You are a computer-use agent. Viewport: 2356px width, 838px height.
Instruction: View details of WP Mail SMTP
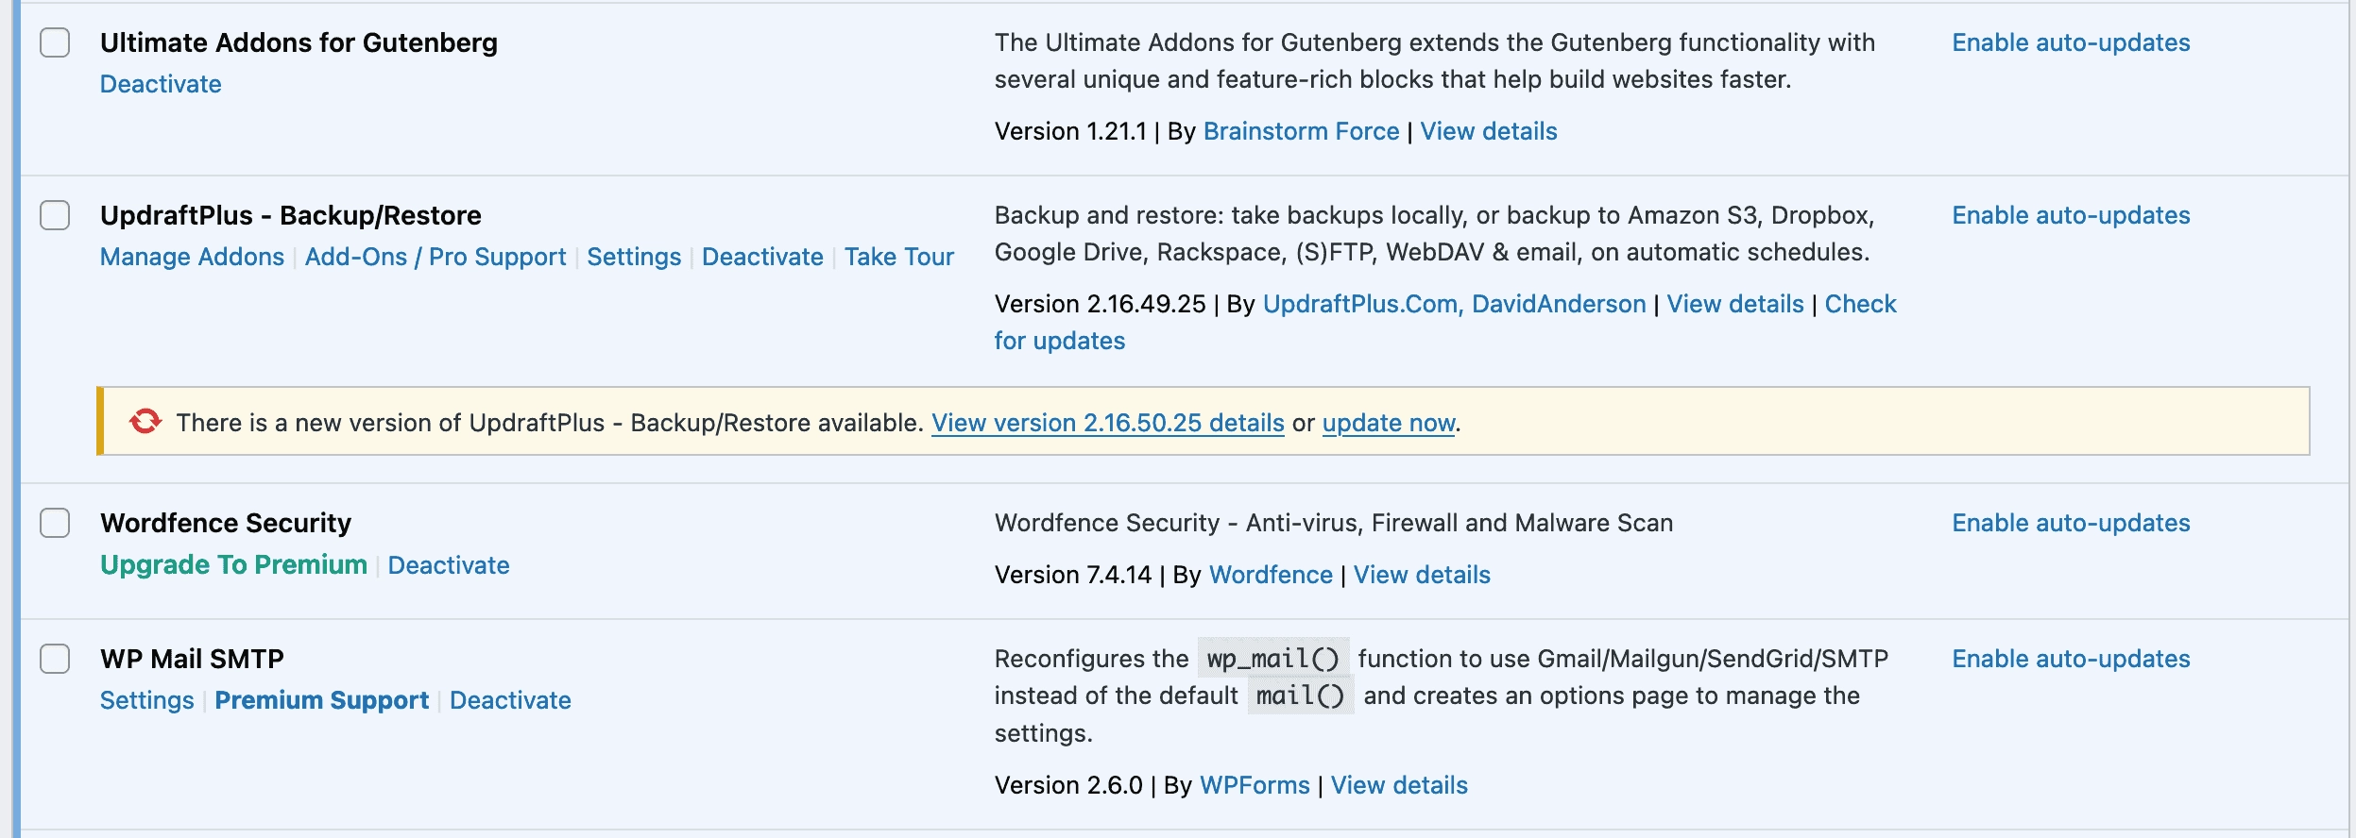1399,785
